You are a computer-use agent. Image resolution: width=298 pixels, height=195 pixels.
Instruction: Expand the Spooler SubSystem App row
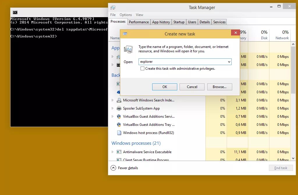click(x=113, y=108)
